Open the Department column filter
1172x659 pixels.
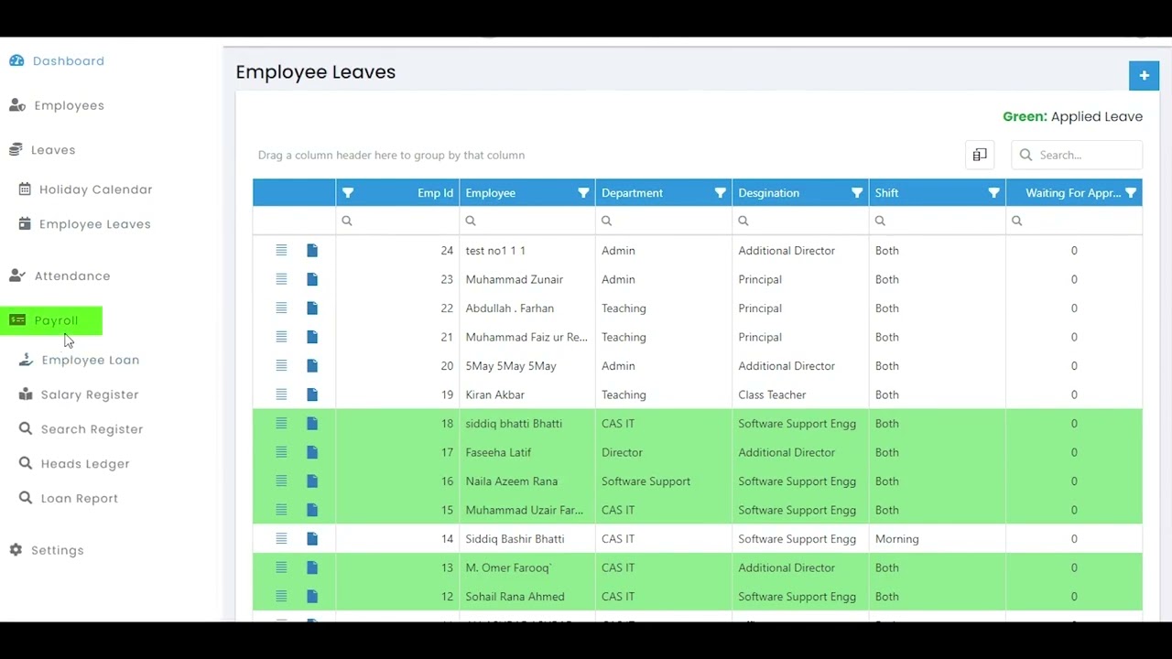720,193
